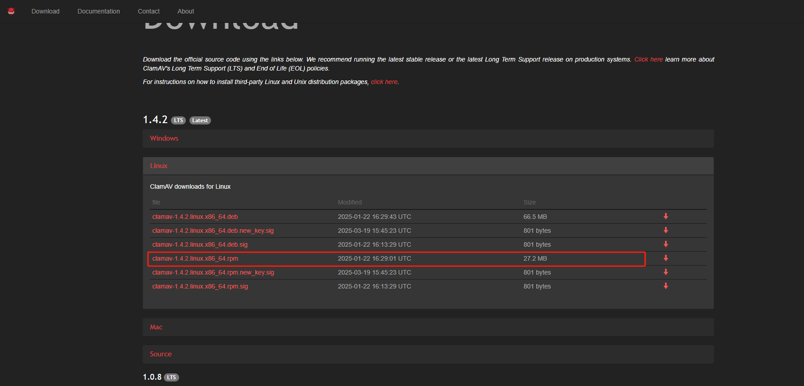Click the 1.0.8 version heading
The width and height of the screenshot is (804, 386).
[x=152, y=377]
